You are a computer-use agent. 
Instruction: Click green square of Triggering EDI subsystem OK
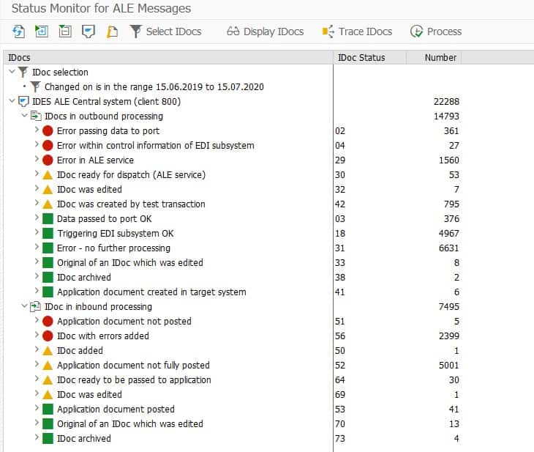48,234
